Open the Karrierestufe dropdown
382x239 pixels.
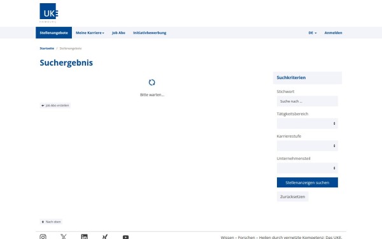(308, 145)
